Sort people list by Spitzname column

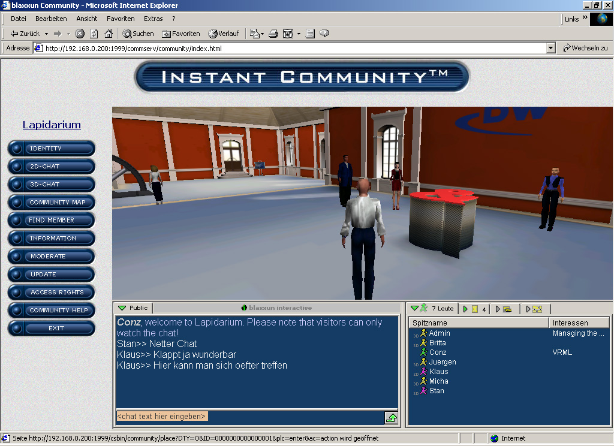pos(478,323)
